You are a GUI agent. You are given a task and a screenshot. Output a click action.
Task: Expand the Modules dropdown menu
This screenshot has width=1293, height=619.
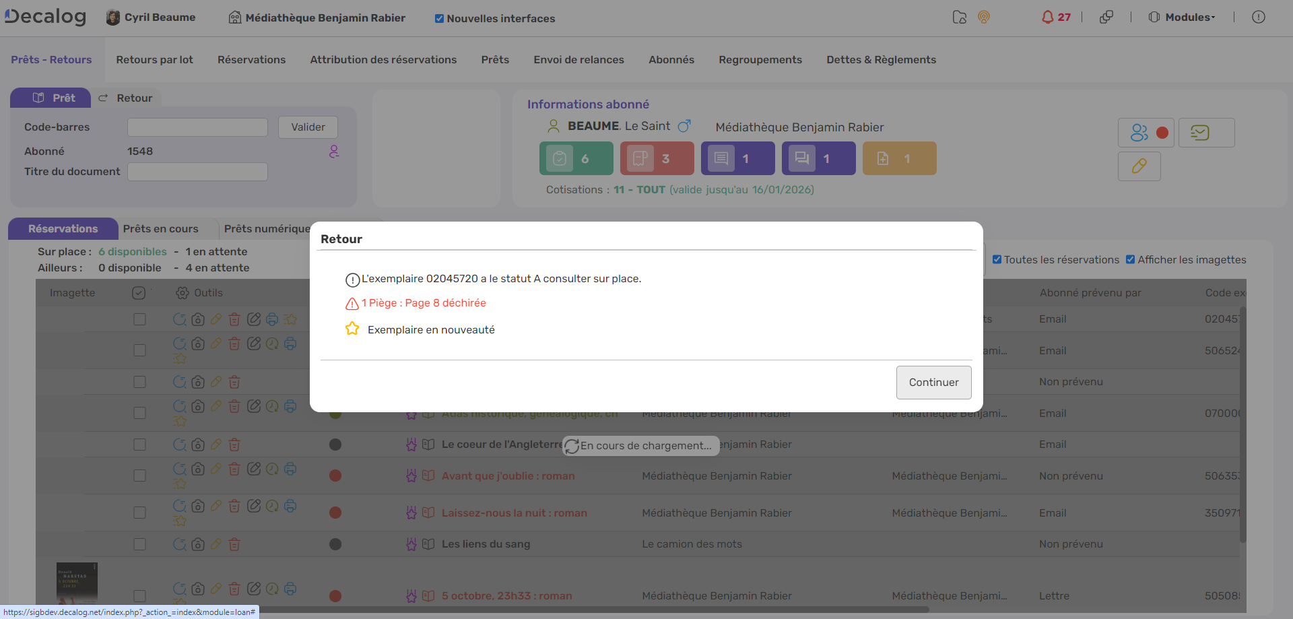click(x=1183, y=18)
